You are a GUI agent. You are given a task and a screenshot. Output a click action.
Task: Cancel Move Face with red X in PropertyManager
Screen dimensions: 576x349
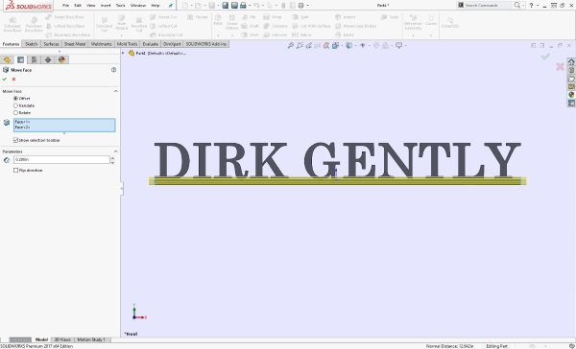(x=14, y=80)
